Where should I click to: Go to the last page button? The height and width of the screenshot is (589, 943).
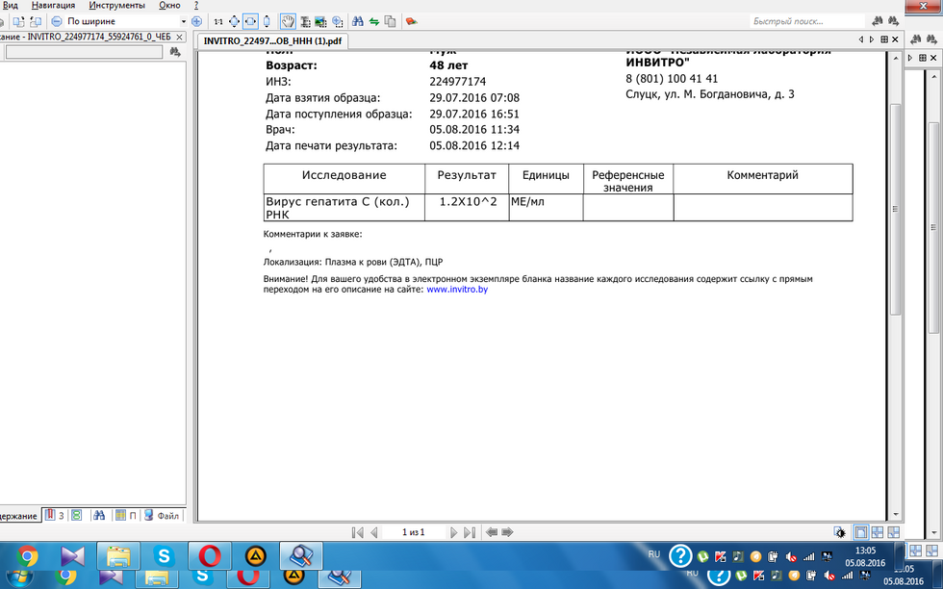470,532
